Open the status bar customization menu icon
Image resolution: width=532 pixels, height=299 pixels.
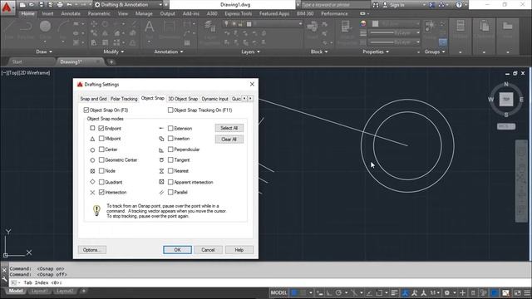527,293
